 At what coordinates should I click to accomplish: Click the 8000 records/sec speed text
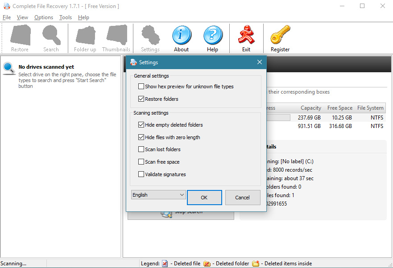(293, 170)
